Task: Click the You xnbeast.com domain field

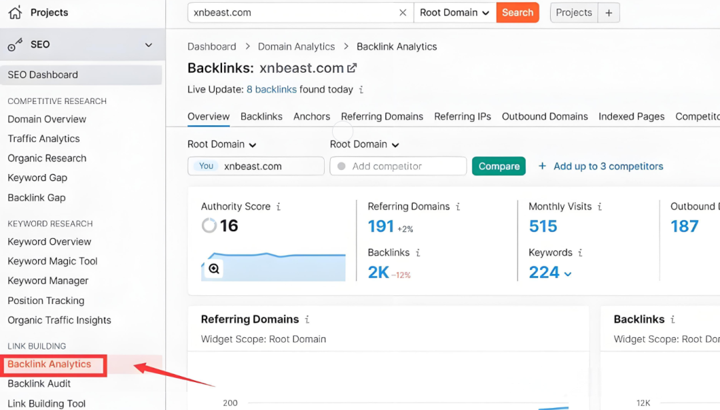Action: [256, 166]
